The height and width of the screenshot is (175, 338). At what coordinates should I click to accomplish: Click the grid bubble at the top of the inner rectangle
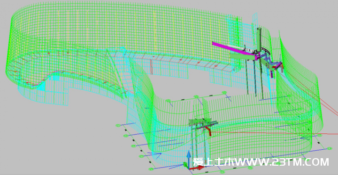[x=224, y=93]
